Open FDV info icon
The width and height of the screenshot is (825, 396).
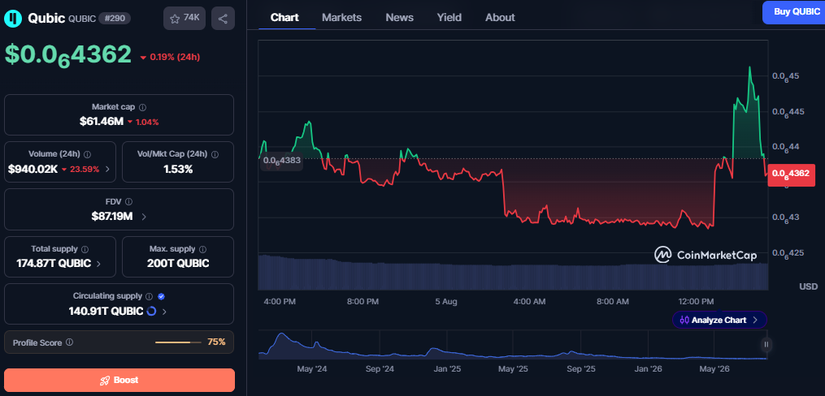tap(129, 202)
